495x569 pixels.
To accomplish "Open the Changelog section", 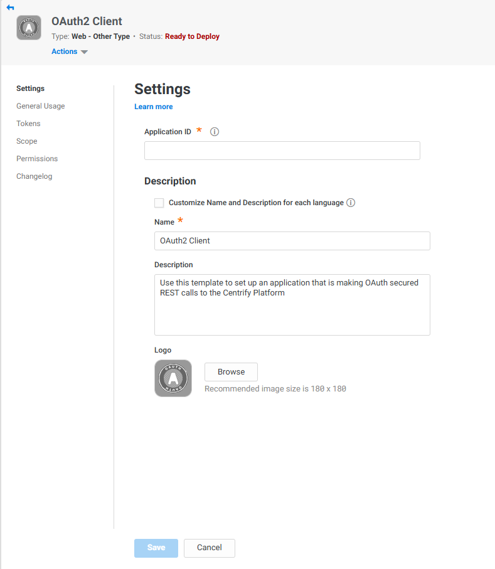I will (x=34, y=176).
